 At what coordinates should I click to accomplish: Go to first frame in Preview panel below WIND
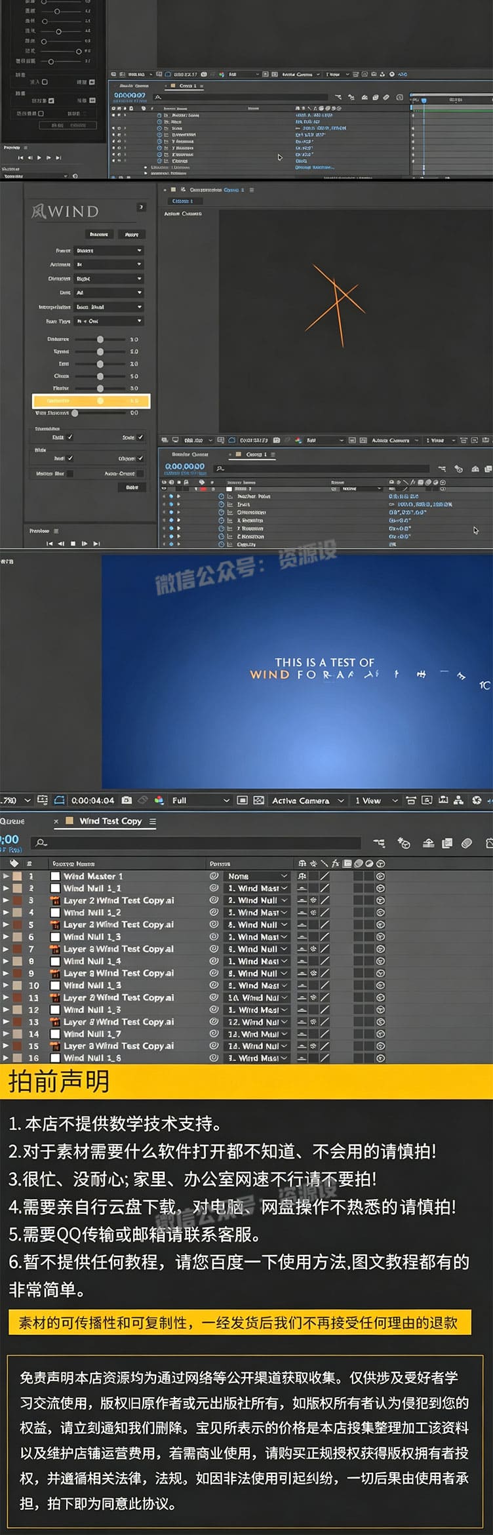point(49,544)
